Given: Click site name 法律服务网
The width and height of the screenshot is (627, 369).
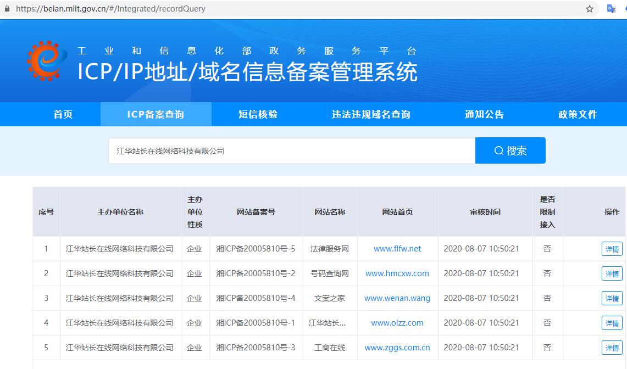Looking at the screenshot, I should pyautogui.click(x=330, y=249).
